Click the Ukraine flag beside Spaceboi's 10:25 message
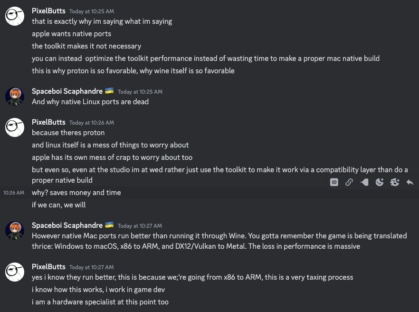419x312 pixels. 109,91
